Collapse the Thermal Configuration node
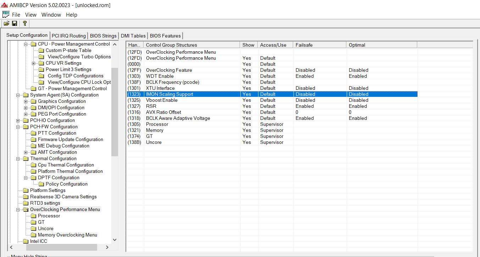 [x=18, y=158]
